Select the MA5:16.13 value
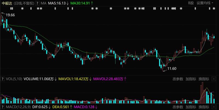Viewport: 219px width, 110px height. 57,3
